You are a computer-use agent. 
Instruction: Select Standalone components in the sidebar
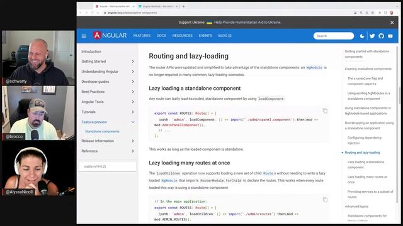[x=102, y=131]
